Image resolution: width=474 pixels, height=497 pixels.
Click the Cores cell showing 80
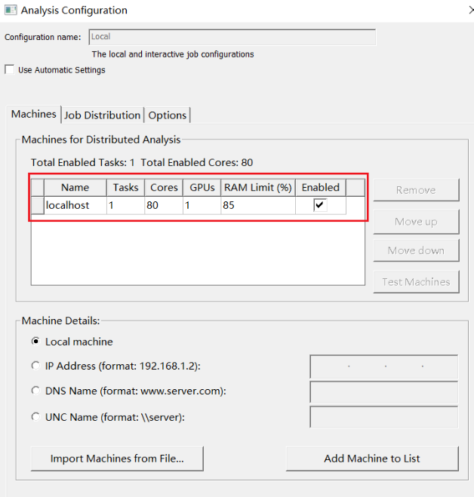point(163,205)
